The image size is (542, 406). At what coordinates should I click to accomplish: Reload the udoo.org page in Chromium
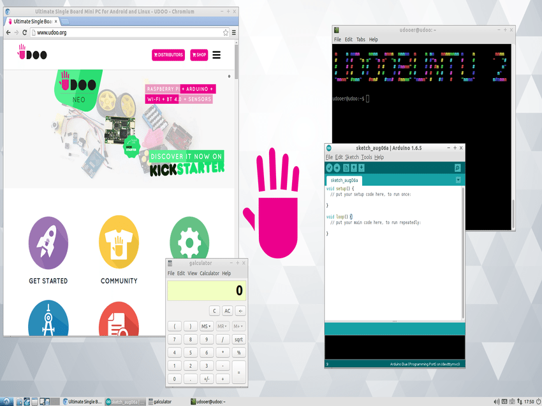[x=24, y=32]
